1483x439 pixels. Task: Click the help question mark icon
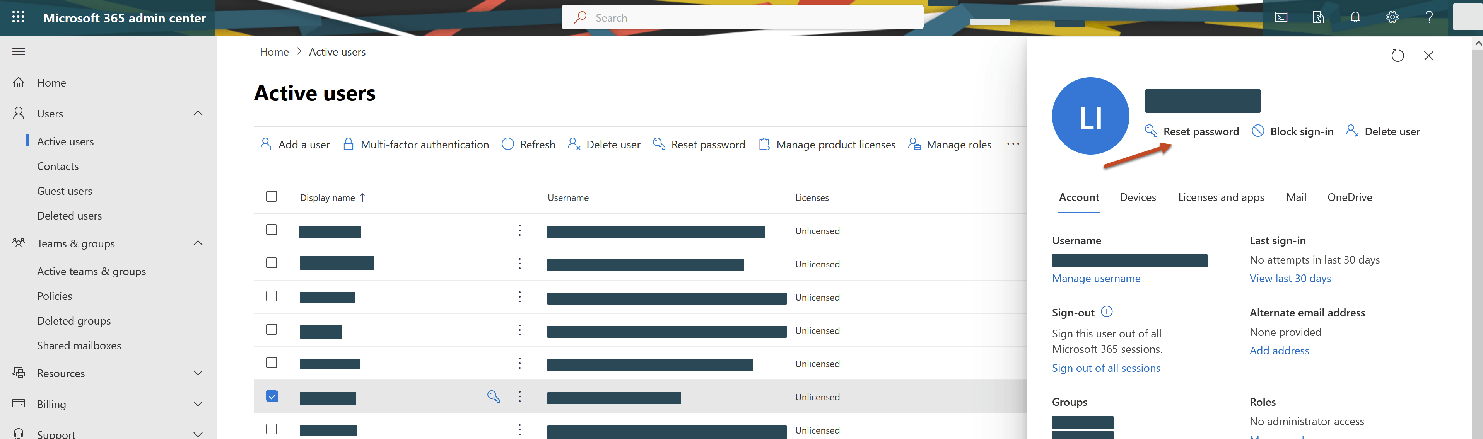(1429, 17)
